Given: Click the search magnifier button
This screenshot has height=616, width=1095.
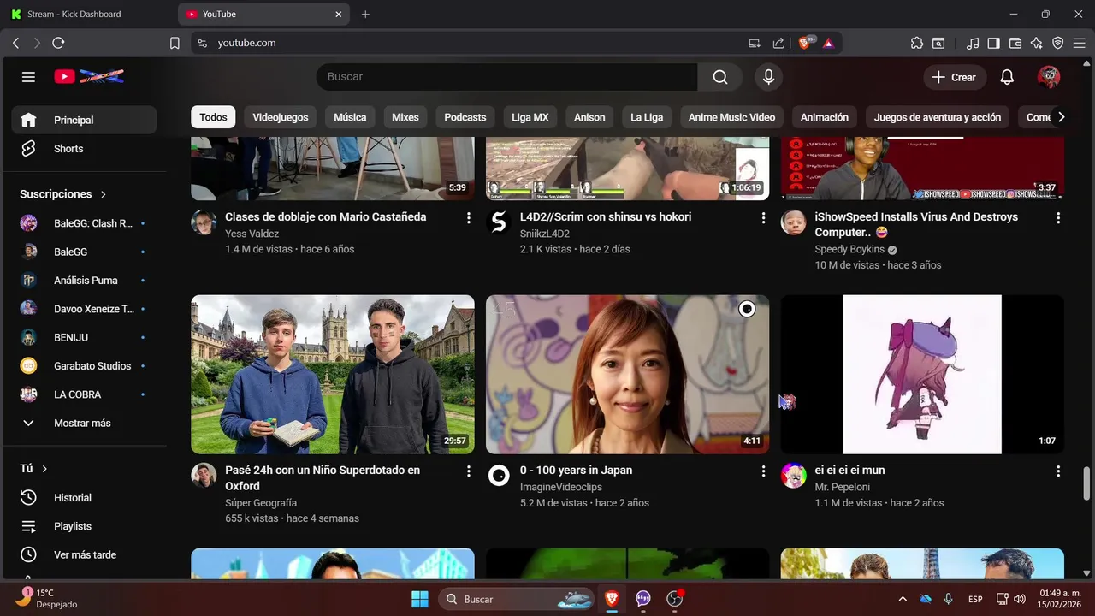Looking at the screenshot, I should (x=720, y=77).
